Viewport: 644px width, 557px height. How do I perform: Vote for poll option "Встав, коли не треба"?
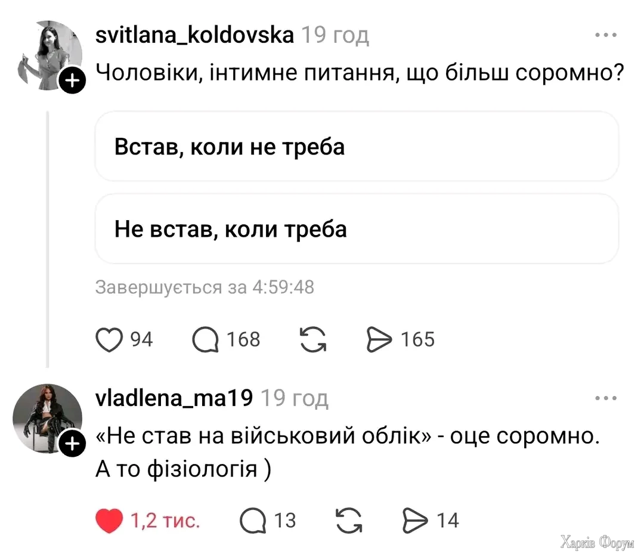[x=357, y=147]
